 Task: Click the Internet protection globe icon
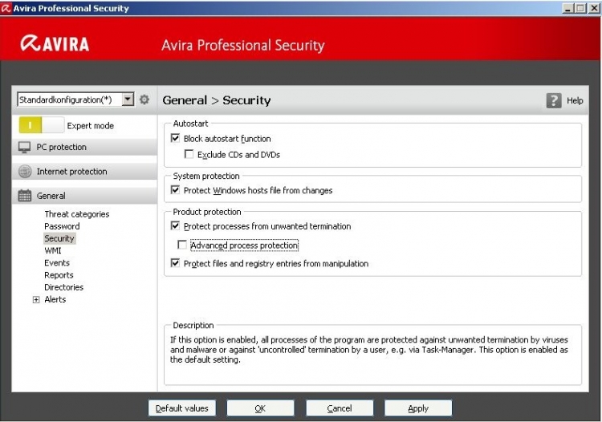pyautogui.click(x=25, y=172)
